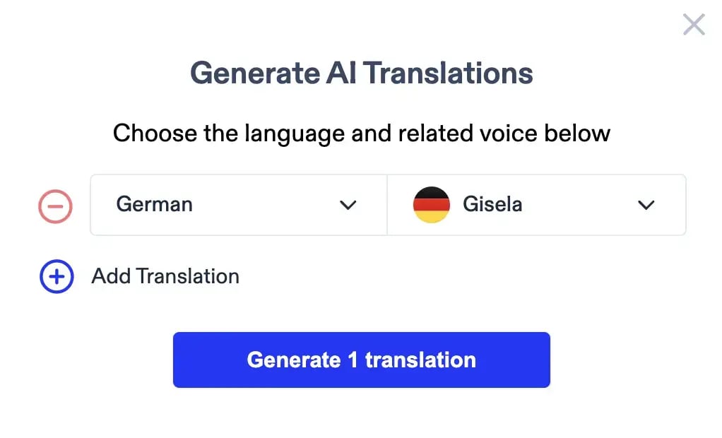Click the gray X icon at top right
This screenshot has height=438, width=722.
coord(694,25)
